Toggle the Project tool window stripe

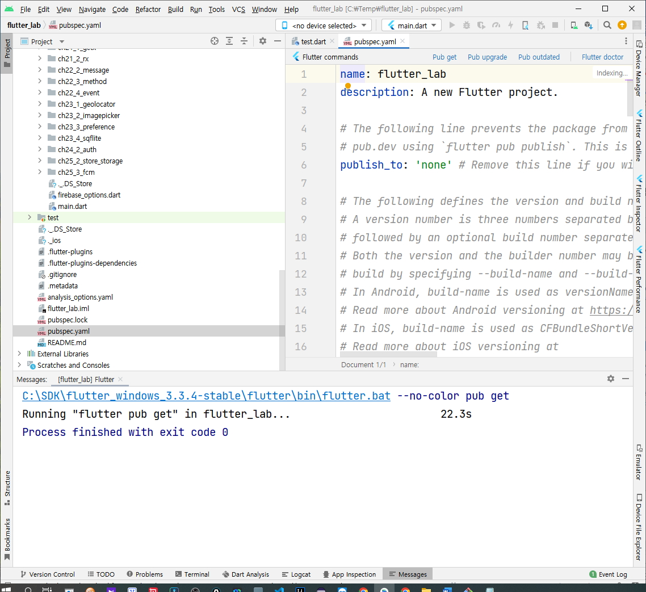point(7,53)
